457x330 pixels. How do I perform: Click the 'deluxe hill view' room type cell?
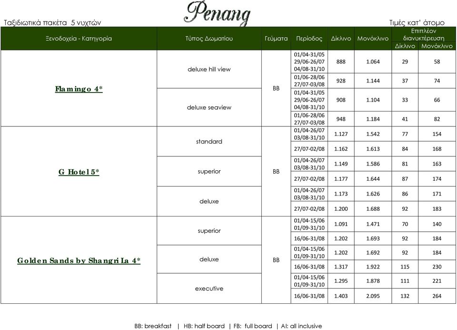pos(209,69)
